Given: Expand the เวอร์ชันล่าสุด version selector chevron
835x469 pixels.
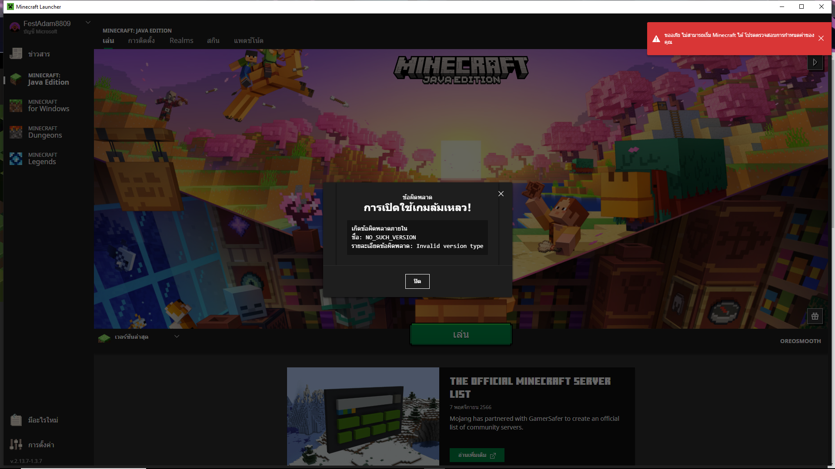Looking at the screenshot, I should [177, 336].
